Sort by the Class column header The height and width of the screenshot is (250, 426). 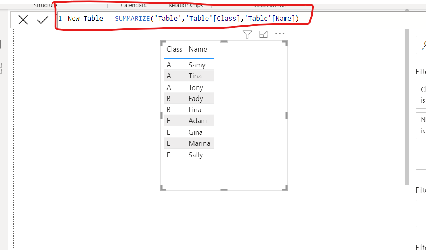point(174,49)
